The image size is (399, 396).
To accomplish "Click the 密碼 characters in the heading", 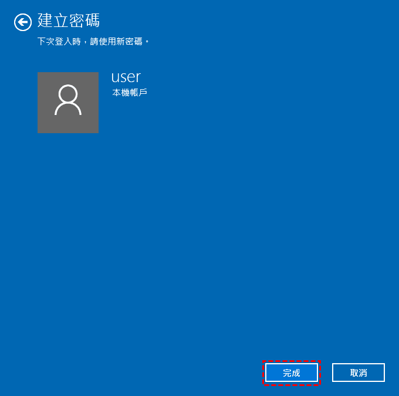I will tap(84, 21).
